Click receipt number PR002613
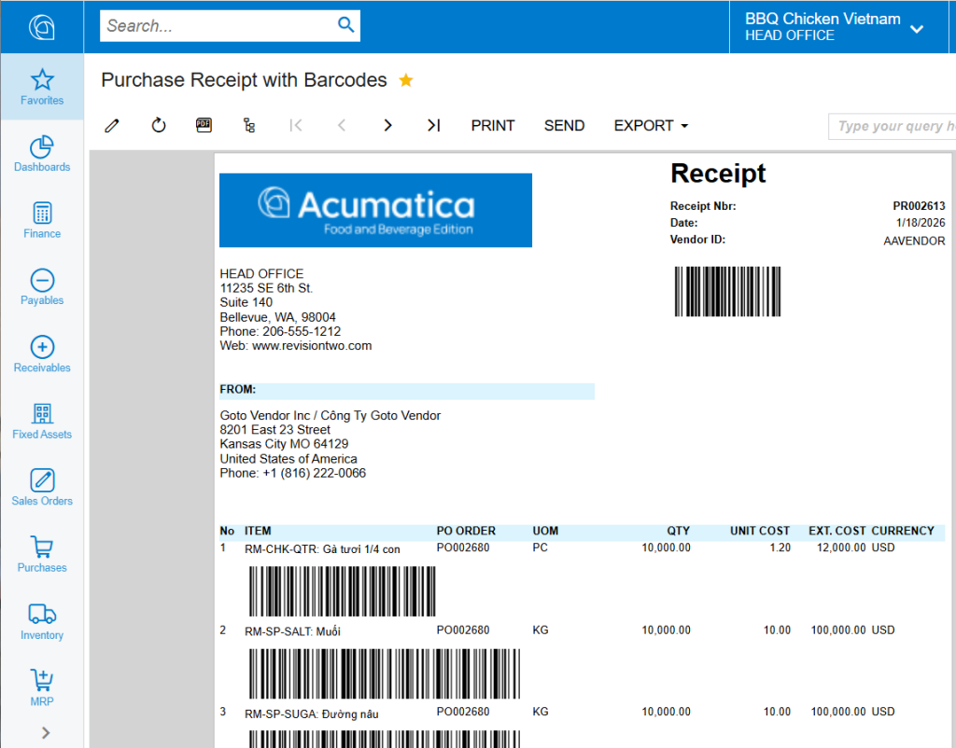This screenshot has width=956, height=748. (919, 206)
